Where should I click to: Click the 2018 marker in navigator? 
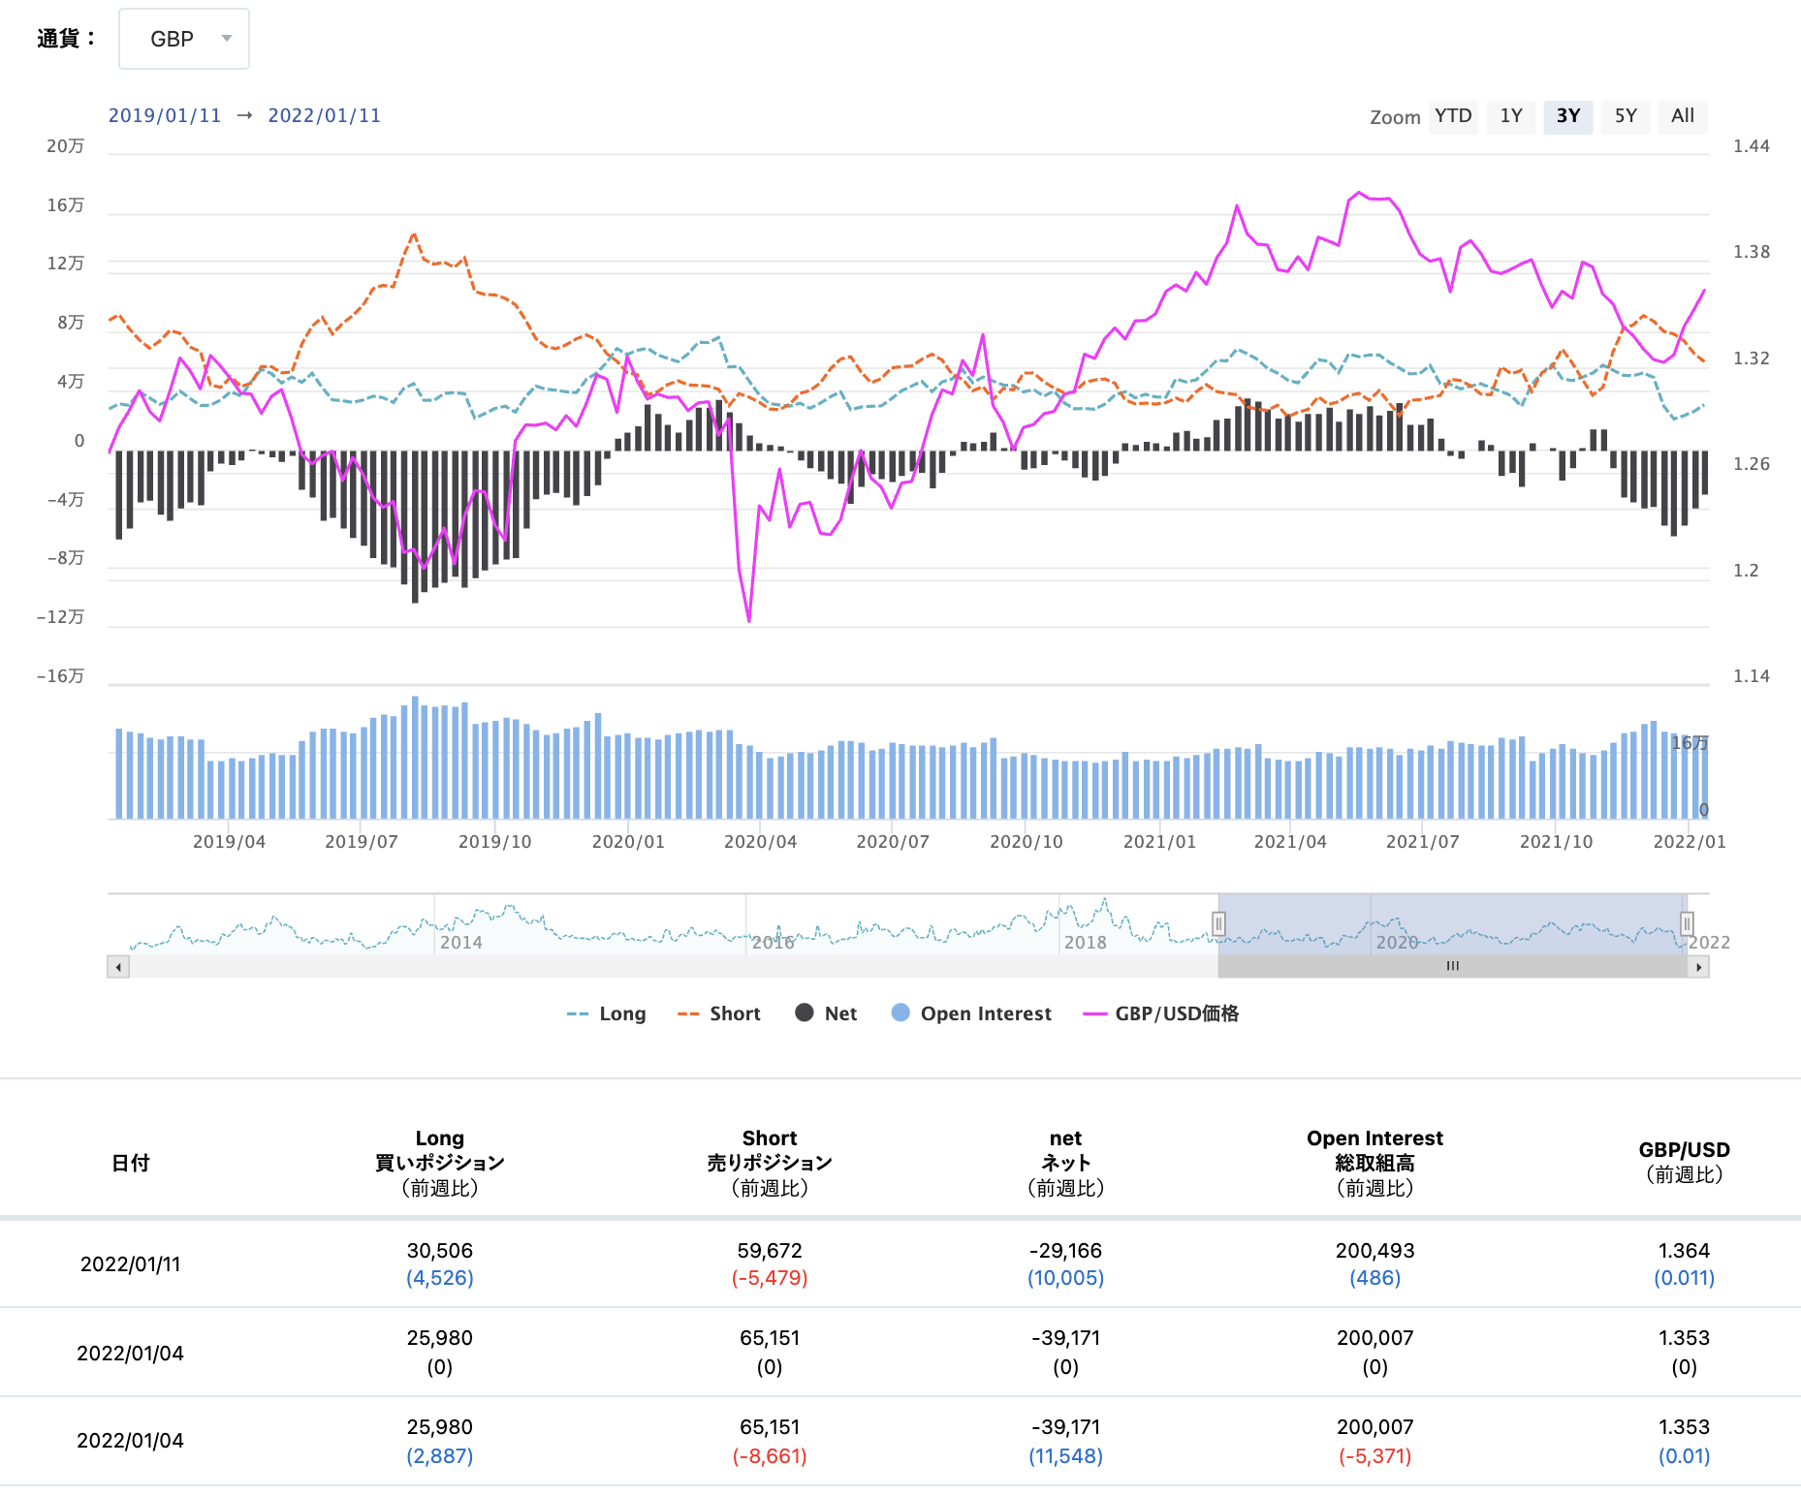coord(1086,942)
